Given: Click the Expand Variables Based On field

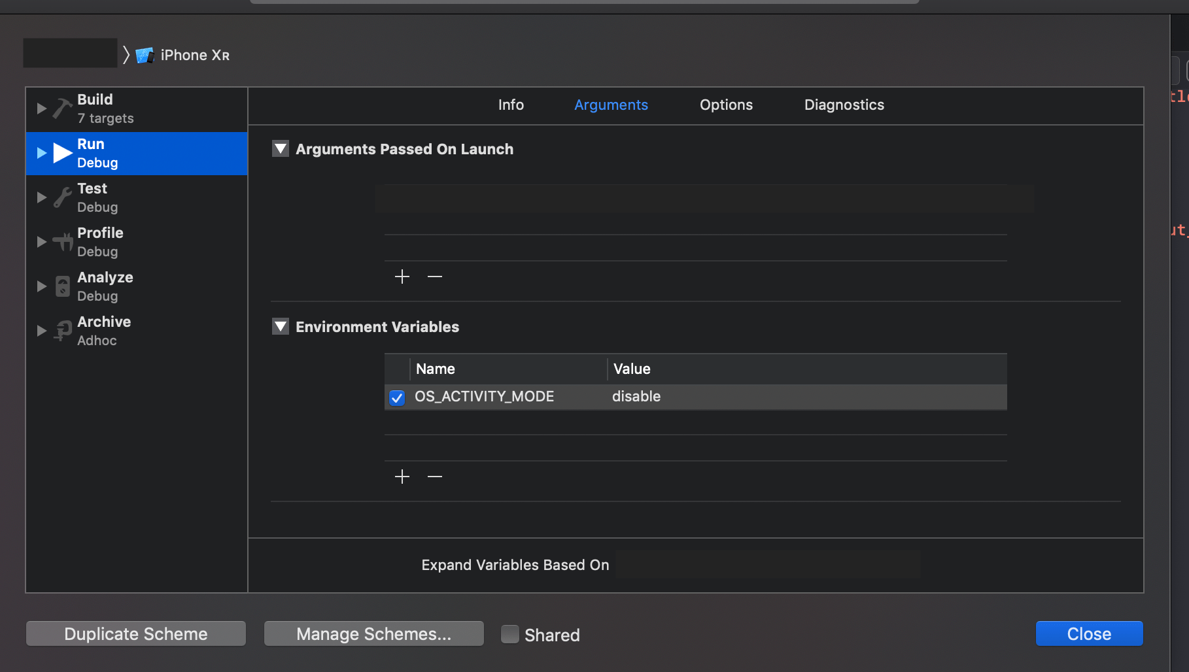Looking at the screenshot, I should 767,564.
